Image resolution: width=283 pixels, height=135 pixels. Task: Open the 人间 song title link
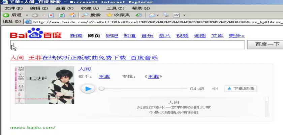tap(85, 69)
